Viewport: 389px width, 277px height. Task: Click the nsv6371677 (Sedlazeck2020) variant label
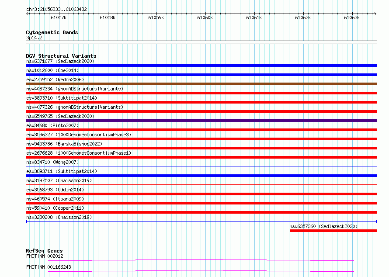[x=60, y=61]
